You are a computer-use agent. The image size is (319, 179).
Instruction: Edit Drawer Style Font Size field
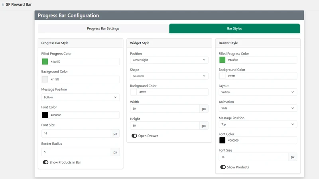point(254,157)
